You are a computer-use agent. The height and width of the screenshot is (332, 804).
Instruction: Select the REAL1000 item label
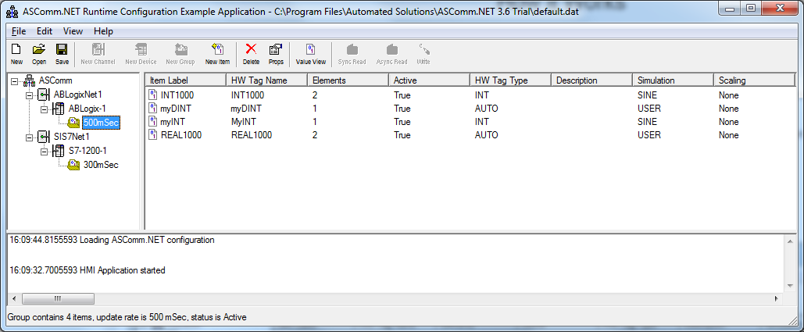coord(181,135)
